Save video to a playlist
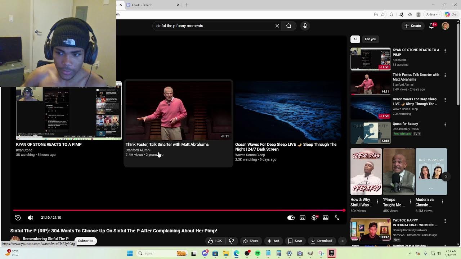This screenshot has height=259, width=461. 295,241
